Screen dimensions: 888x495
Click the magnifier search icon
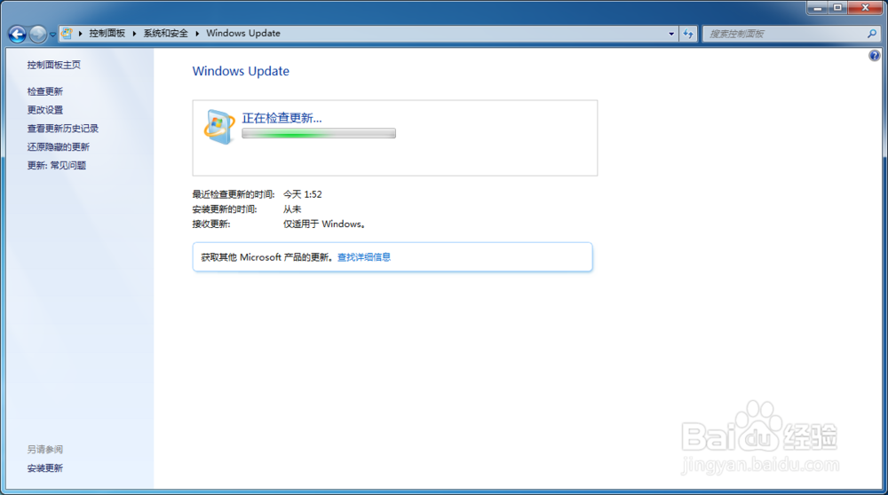pos(872,34)
